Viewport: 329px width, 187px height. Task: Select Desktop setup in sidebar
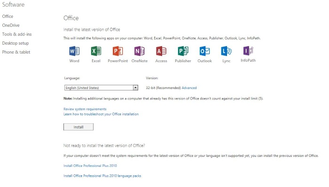16,43
